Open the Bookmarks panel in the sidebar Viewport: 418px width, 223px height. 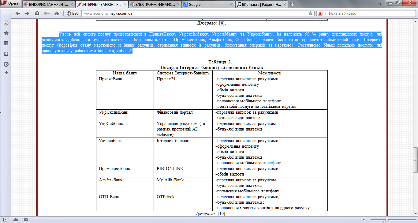pos(6,33)
